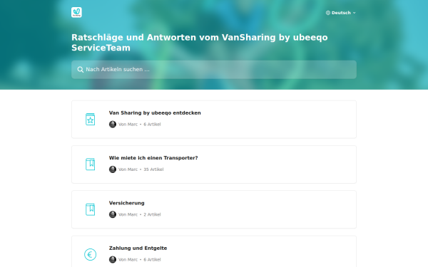Click bookmark book icon for Transporter collection

coord(91,164)
